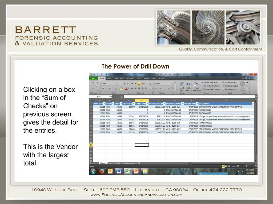Open the Description column filter dropdown
Screen dimensions: 273x204
(x=253, y=104)
